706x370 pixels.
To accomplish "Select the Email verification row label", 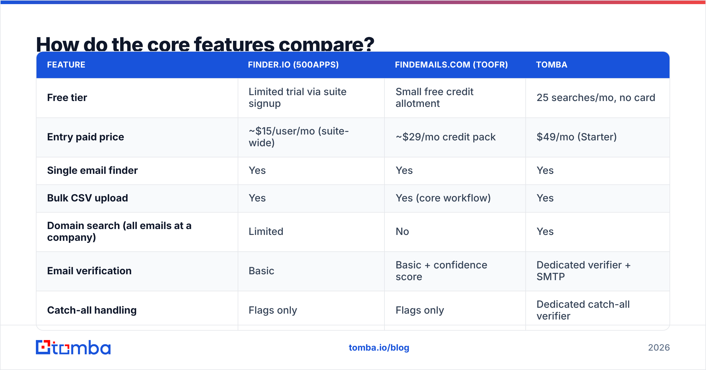I will (89, 271).
